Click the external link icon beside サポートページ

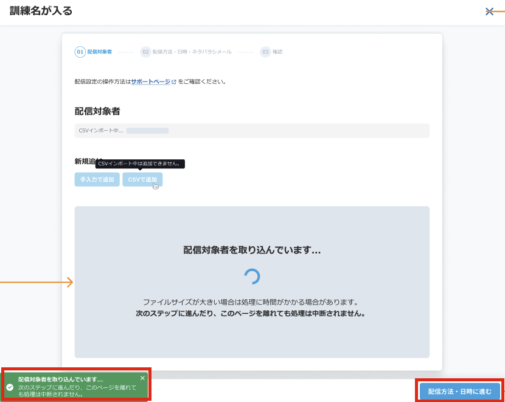click(x=174, y=82)
